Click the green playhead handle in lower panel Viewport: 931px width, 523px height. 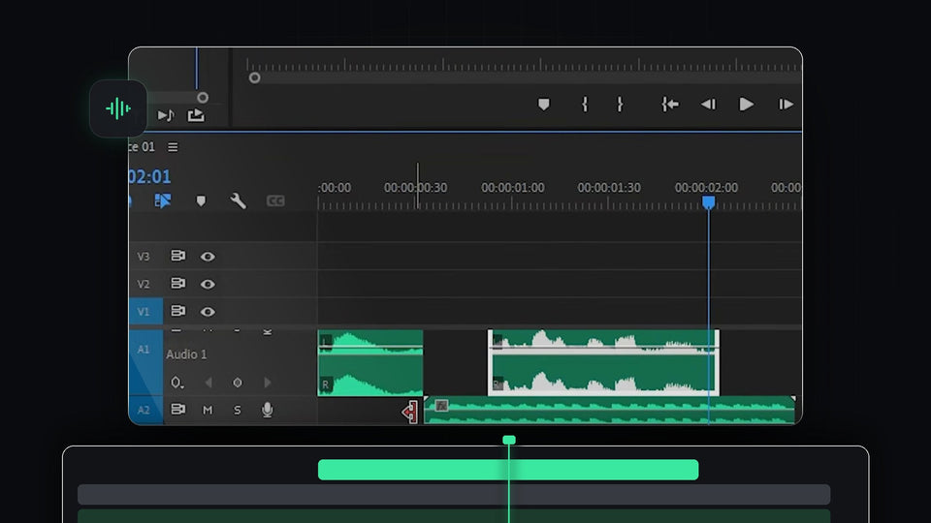pos(509,440)
